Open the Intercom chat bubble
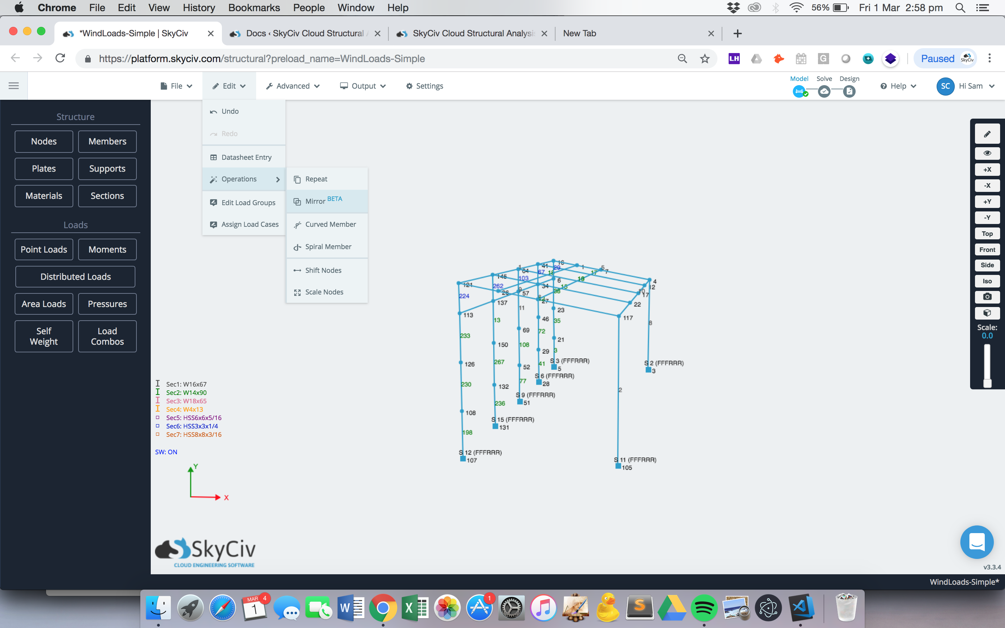Screen dimensions: 1005x628 click(977, 542)
